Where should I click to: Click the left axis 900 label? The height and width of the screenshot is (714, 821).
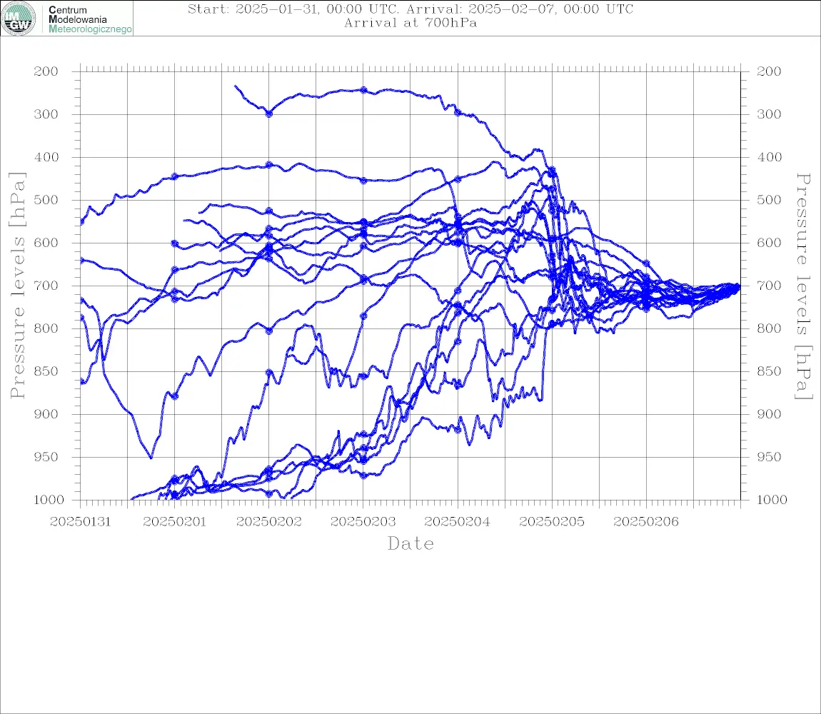pos(46,414)
